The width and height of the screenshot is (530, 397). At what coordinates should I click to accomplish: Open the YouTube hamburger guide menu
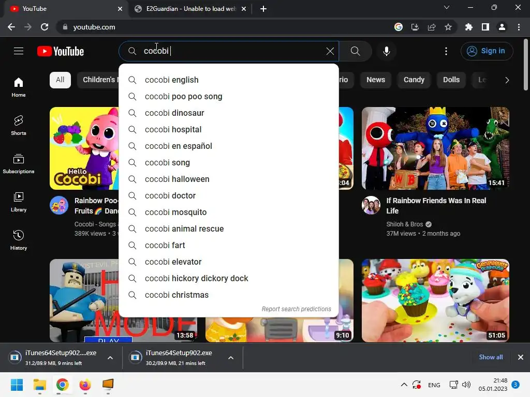pyautogui.click(x=19, y=51)
